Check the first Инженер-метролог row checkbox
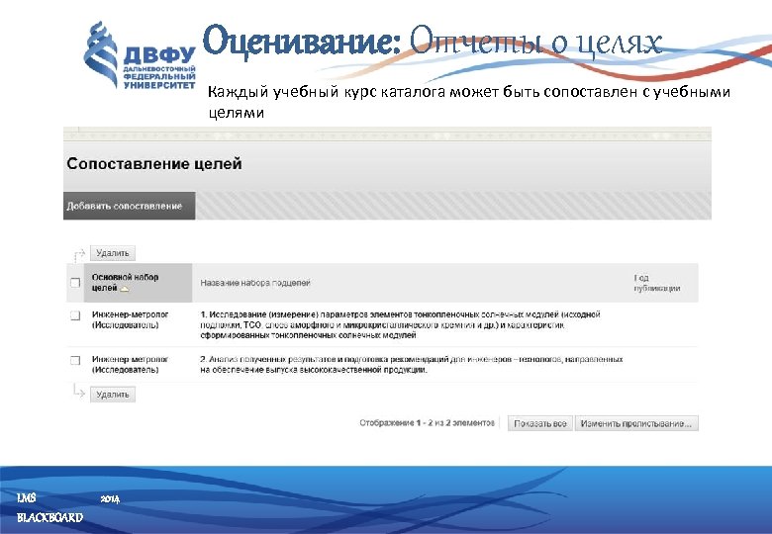The width and height of the screenshot is (772, 534). (x=75, y=315)
